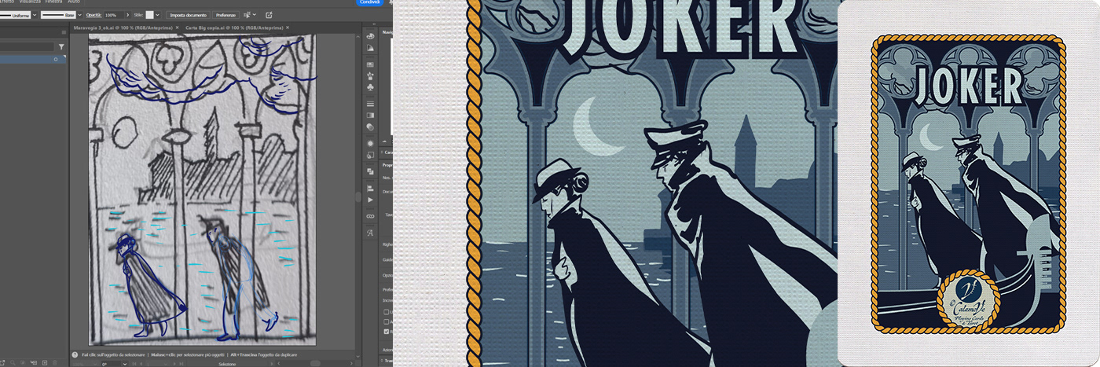Screen dimensions: 1100x367
Task: Open the Appearance panel sun icon
Action: click(x=370, y=143)
